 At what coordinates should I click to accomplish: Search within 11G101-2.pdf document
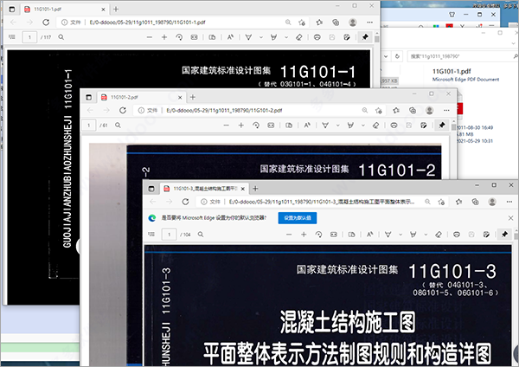click(118, 126)
